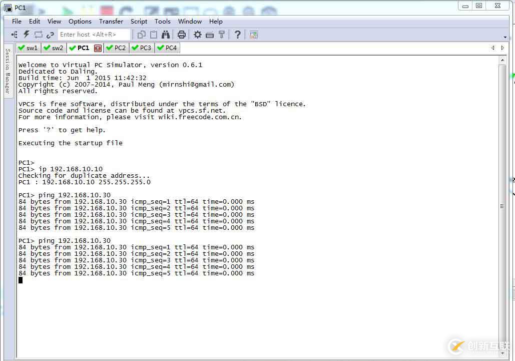Click the Connect in Tab toolbar icon
515x361 pixels.
point(39,35)
